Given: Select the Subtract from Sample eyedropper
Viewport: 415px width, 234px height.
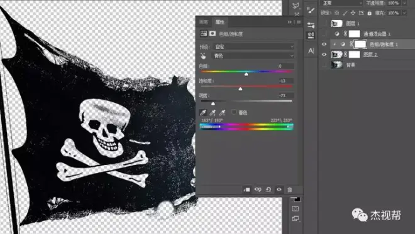Looking at the screenshot, I should [223, 113].
